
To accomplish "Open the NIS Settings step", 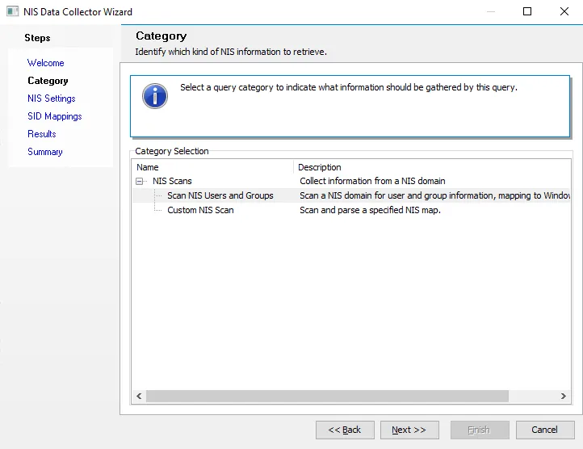I will point(52,99).
